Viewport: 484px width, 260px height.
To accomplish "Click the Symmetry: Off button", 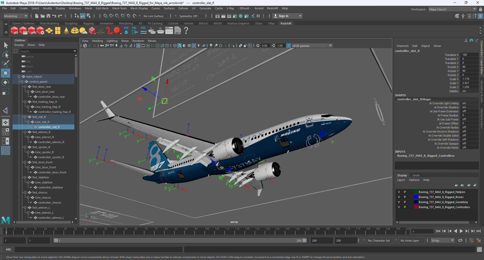I will 190,16.
